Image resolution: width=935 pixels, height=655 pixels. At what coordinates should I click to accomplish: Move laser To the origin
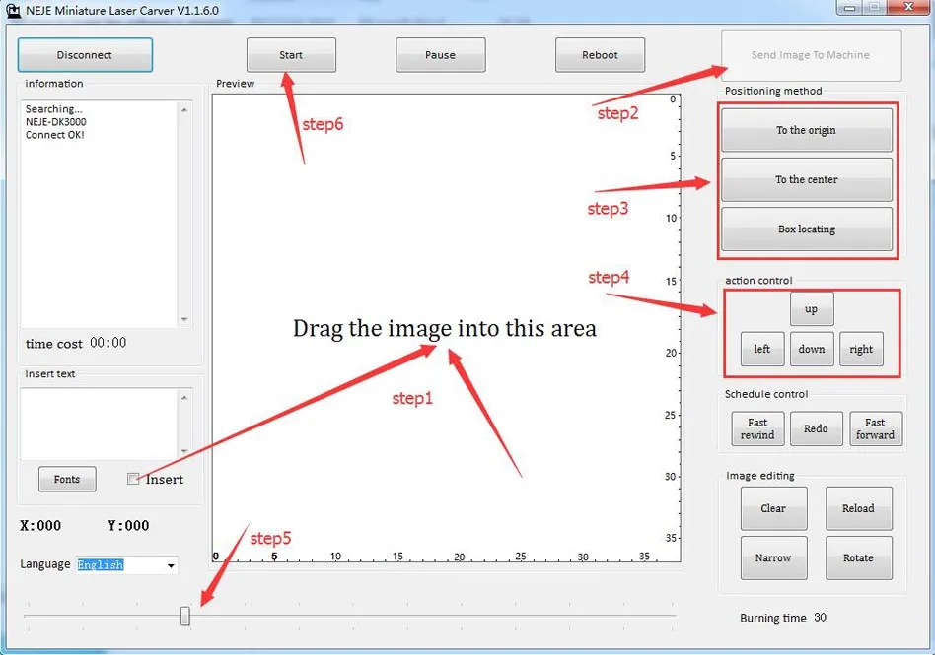click(x=806, y=130)
